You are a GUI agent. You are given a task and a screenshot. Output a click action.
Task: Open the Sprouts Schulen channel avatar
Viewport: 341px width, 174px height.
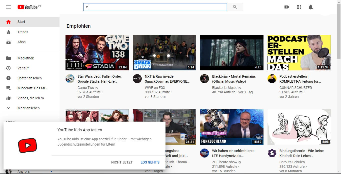272,153
